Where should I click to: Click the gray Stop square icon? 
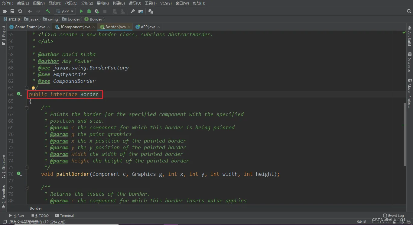(x=105, y=11)
